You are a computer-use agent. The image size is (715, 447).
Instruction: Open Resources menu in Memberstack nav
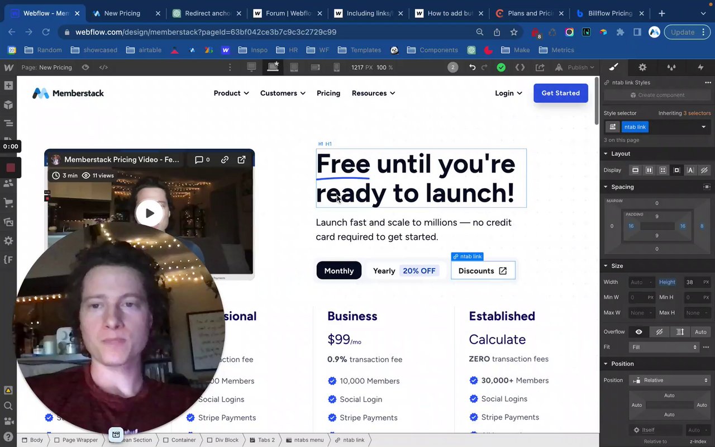(x=373, y=93)
